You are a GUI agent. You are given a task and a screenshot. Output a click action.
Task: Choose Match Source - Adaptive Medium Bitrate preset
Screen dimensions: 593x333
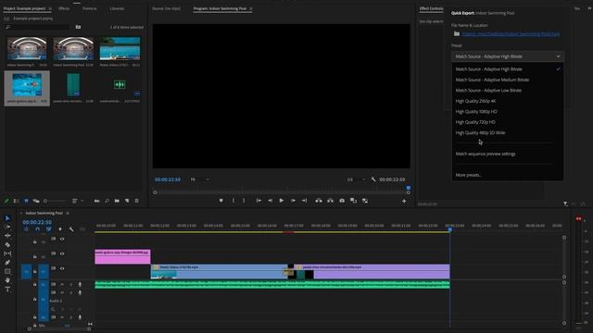tap(508, 80)
